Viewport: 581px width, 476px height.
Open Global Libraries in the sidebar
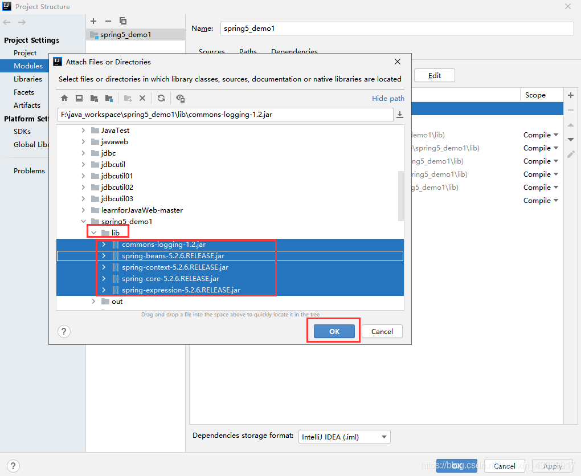(31, 145)
